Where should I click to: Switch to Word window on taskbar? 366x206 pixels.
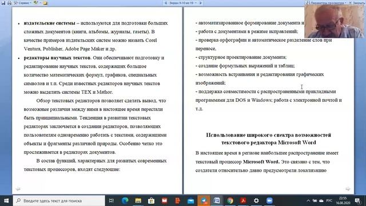point(217,201)
